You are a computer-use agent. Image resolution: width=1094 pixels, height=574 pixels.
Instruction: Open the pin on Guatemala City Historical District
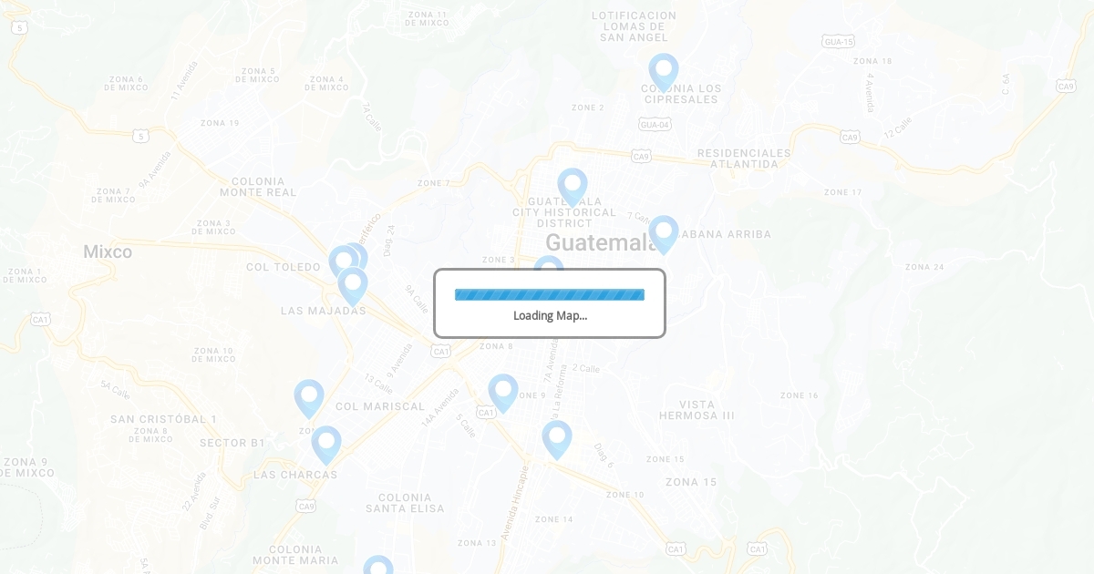coord(573,186)
